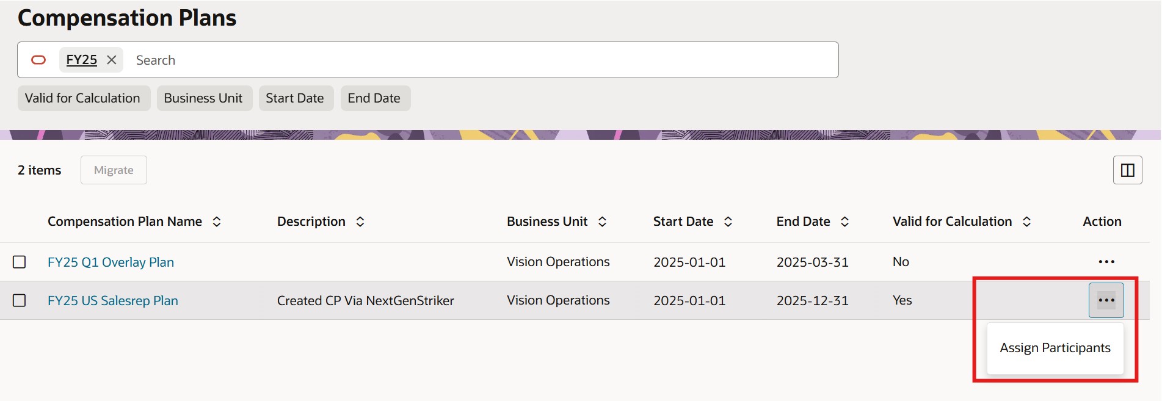
Task: Sort by Valid for Calculation column
Action: tap(1026, 222)
